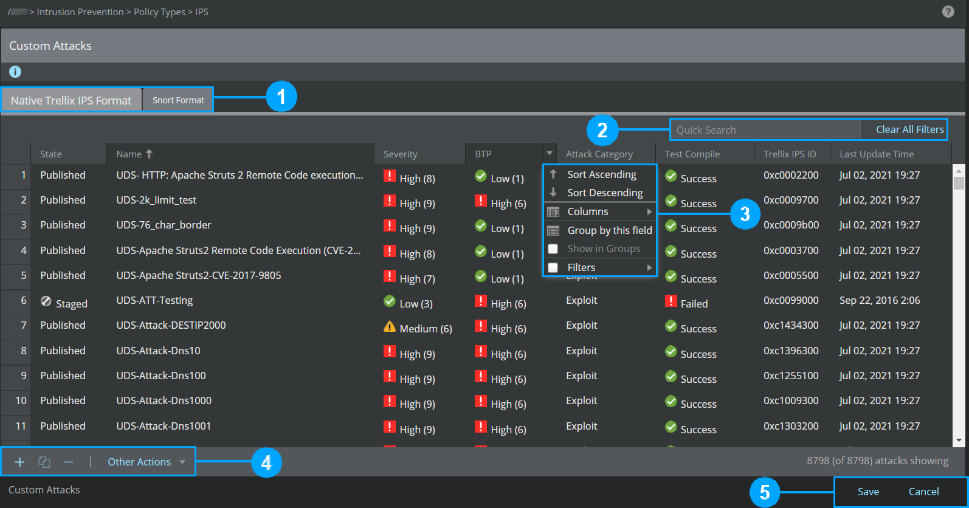The image size is (969, 508).
Task: Delete selected attack with minus icon
Action: point(69,462)
